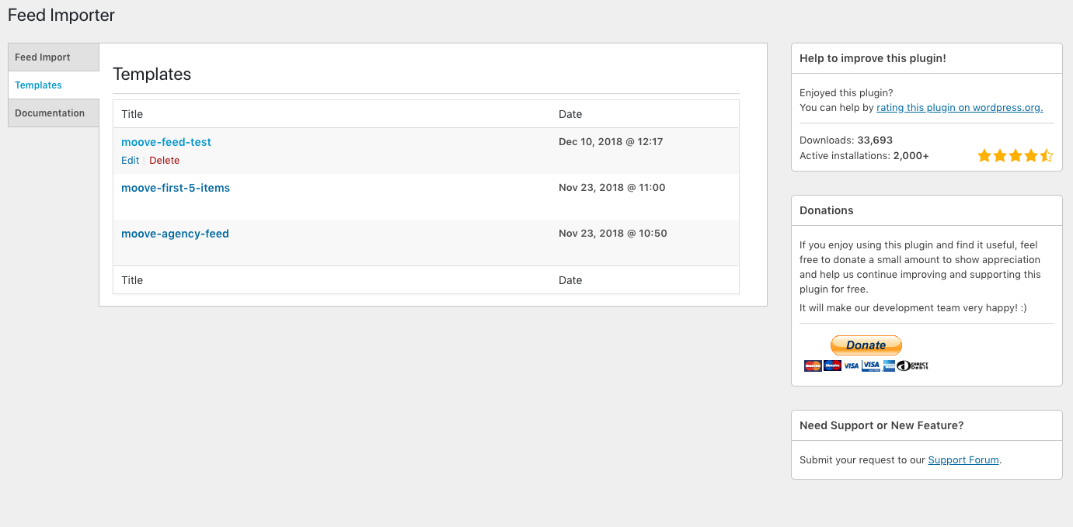Select the Templates tab

coord(54,85)
